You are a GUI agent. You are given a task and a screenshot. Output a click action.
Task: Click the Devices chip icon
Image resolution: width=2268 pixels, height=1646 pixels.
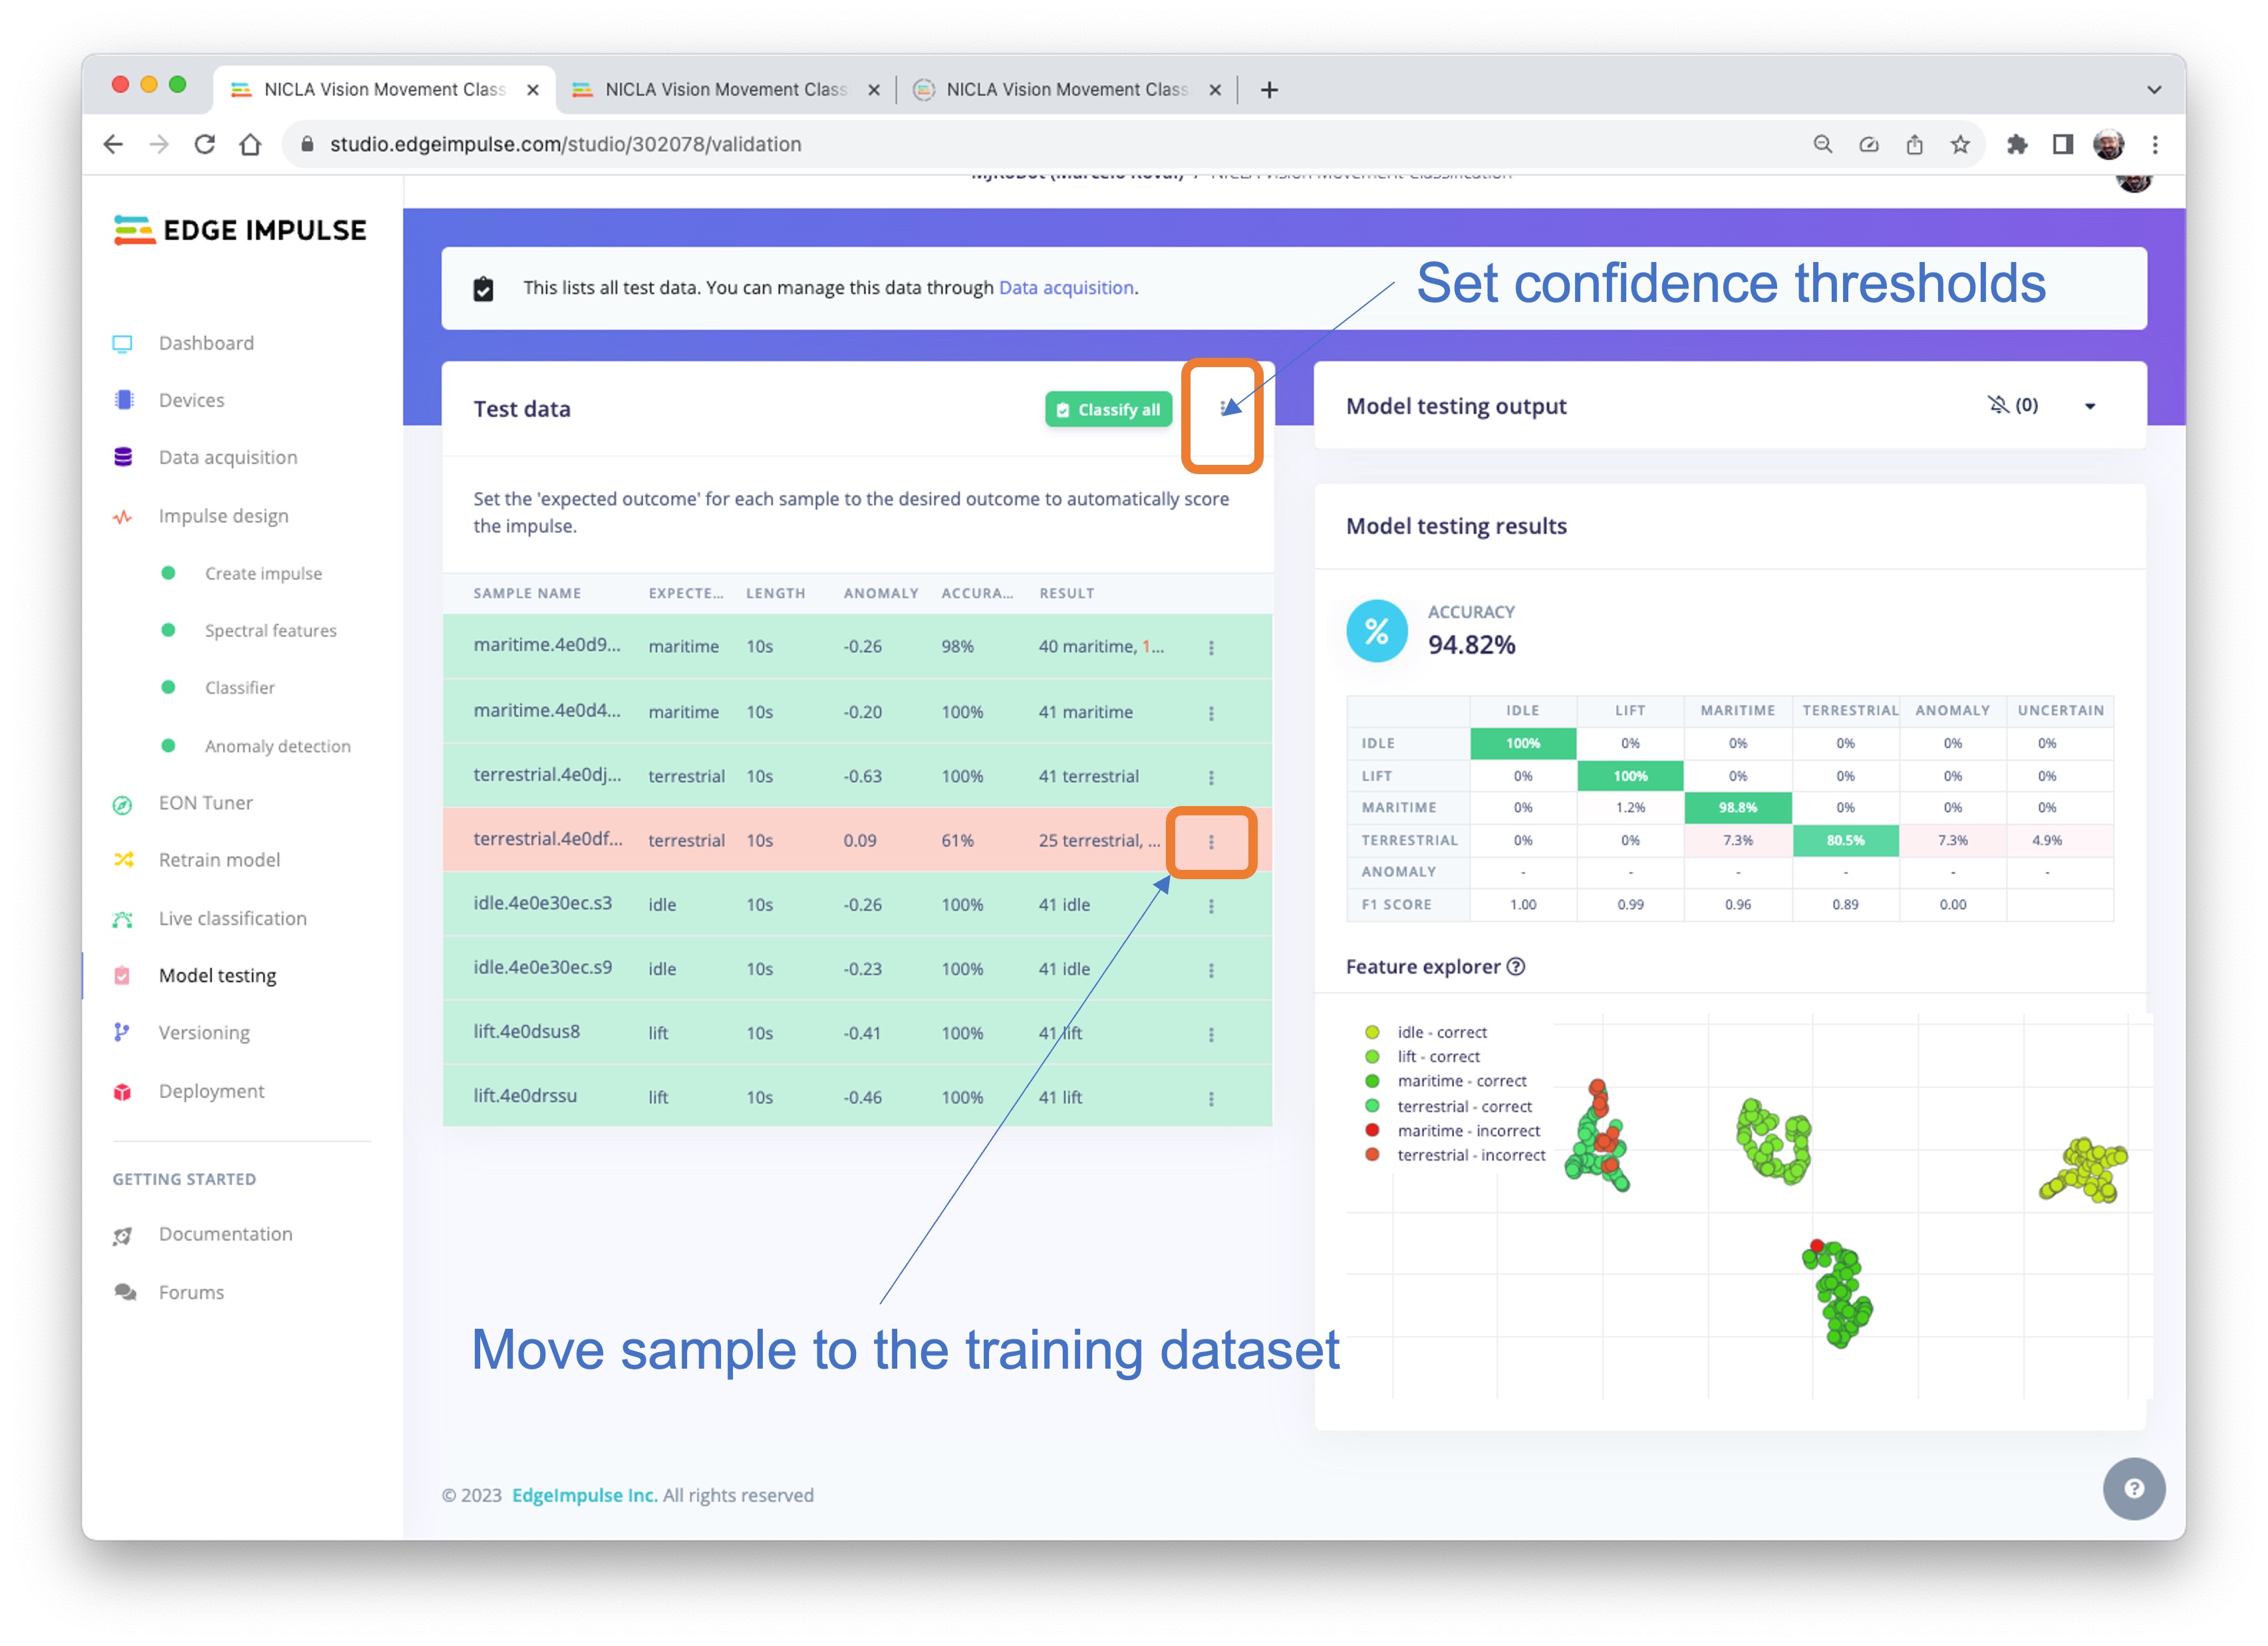pos(123,400)
